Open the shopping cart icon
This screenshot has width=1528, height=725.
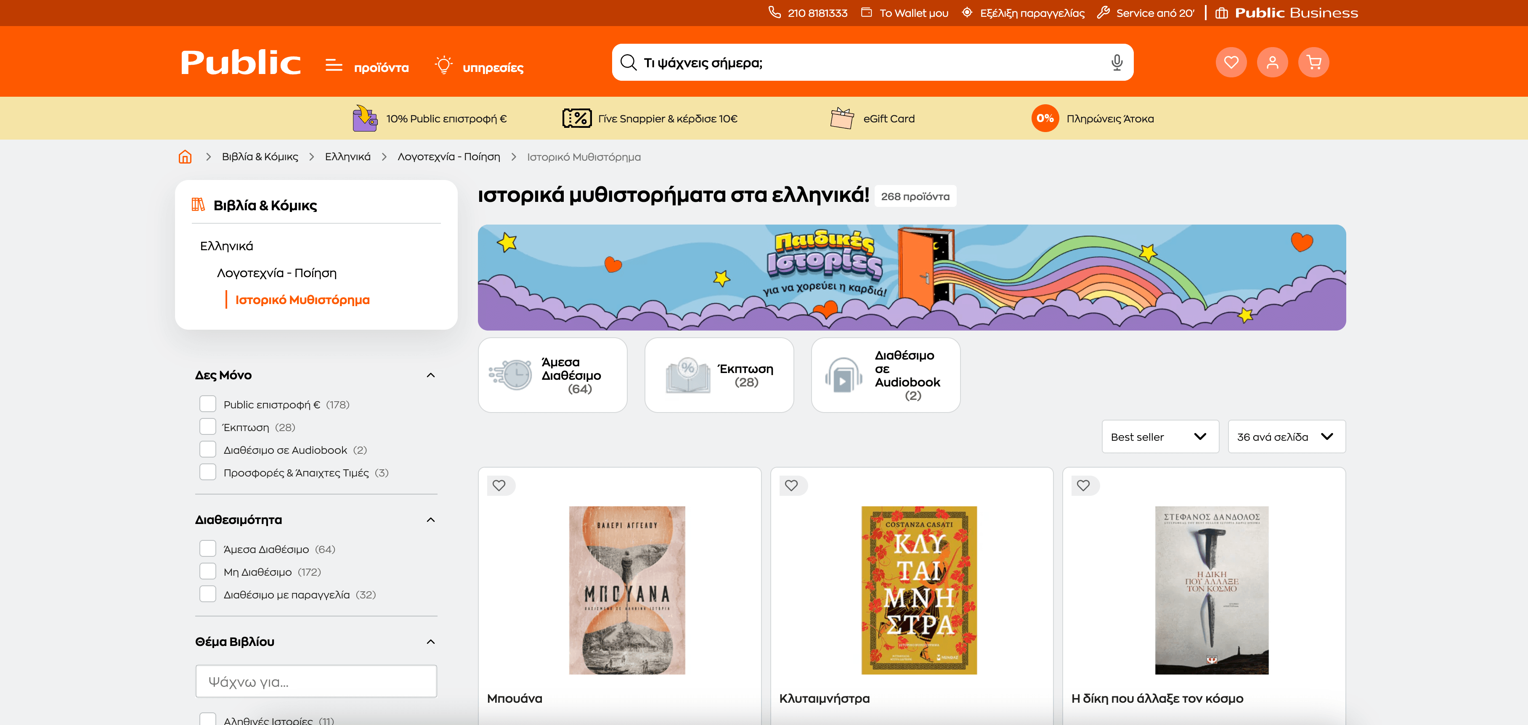point(1313,62)
